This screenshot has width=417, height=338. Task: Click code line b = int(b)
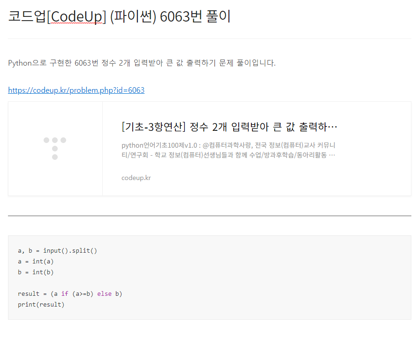click(36, 272)
